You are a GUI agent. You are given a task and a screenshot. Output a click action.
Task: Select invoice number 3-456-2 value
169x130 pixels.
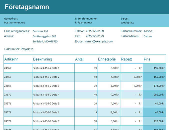(x=148, y=31)
